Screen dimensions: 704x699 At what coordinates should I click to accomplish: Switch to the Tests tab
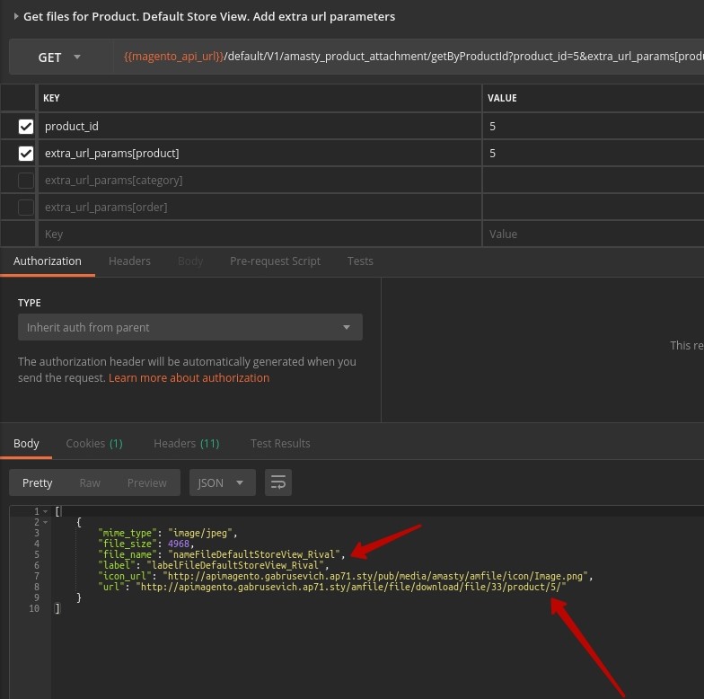360,261
